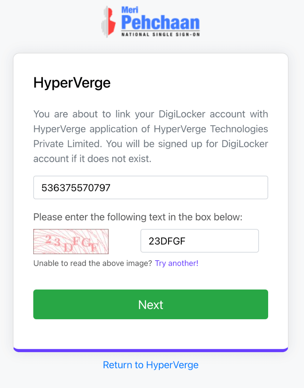Click the red silhouette icon in the logo
The height and width of the screenshot is (388, 304).
pos(108,22)
